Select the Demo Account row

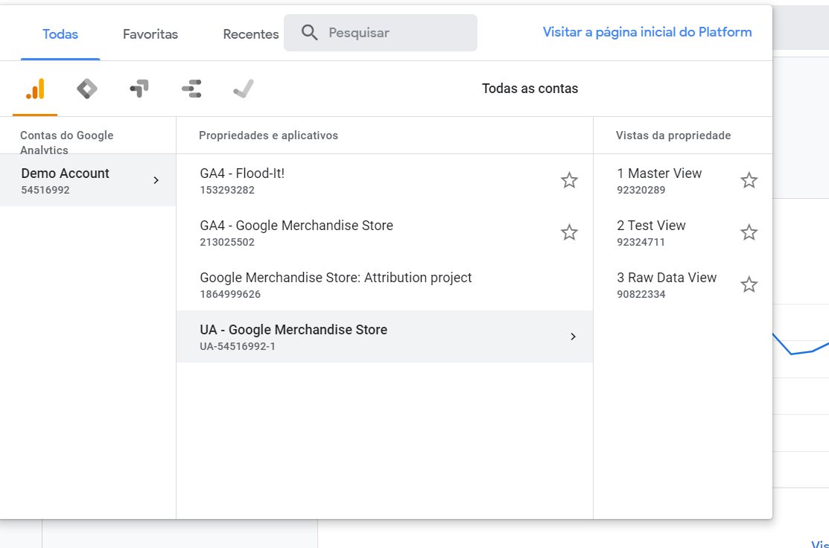(x=88, y=180)
